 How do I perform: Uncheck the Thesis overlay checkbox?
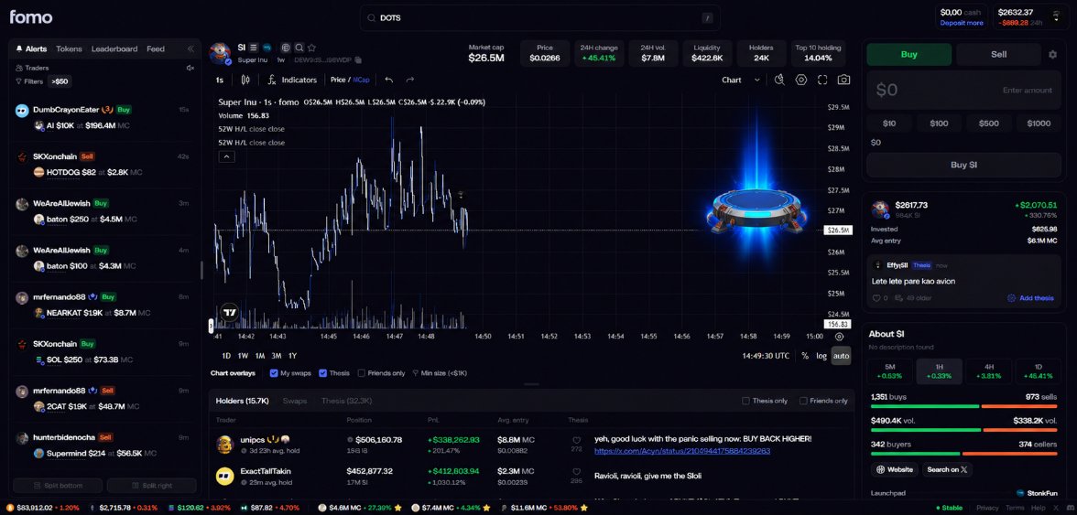click(x=322, y=373)
